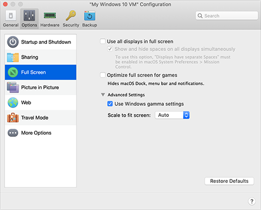The width and height of the screenshot is (261, 210).
Task: Open the General tab icon
Action: (11, 16)
